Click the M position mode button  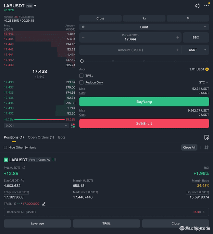188,18
